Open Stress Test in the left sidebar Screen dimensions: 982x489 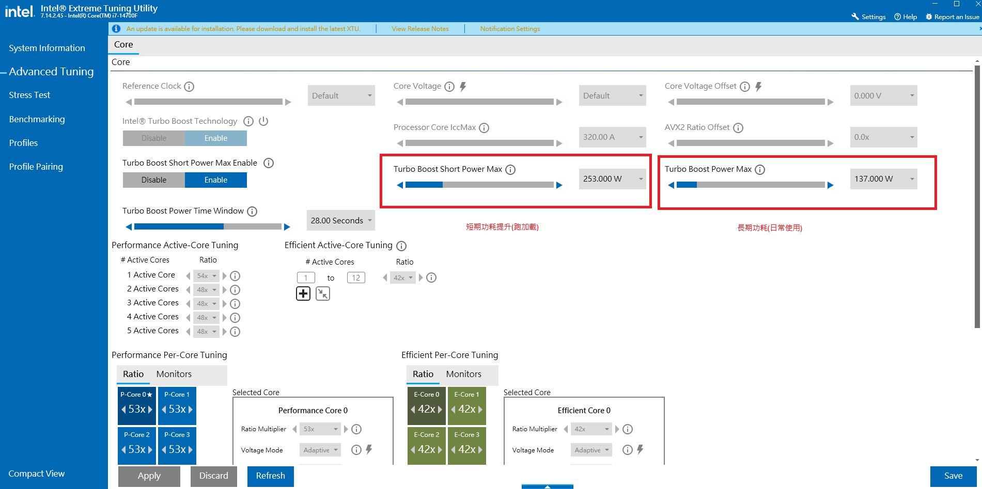click(x=29, y=95)
